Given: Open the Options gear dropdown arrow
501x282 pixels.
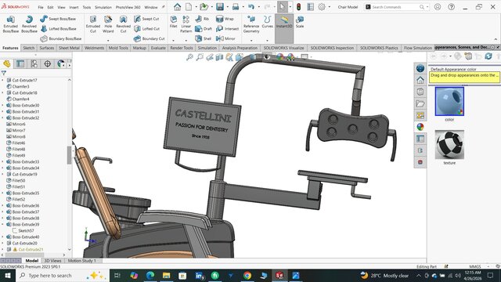Looking at the screenshot, I should [329, 7].
